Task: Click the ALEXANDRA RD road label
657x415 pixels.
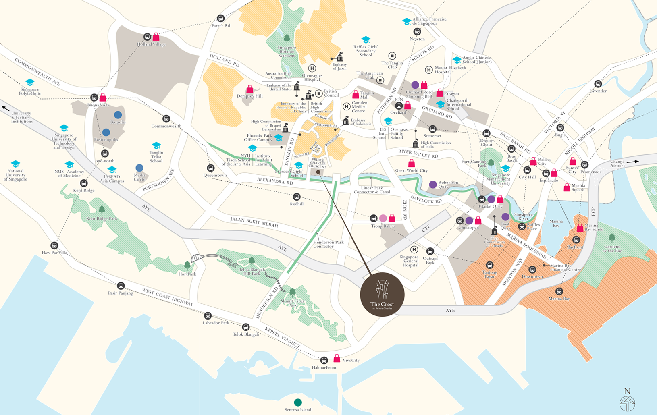Action: coord(275,181)
